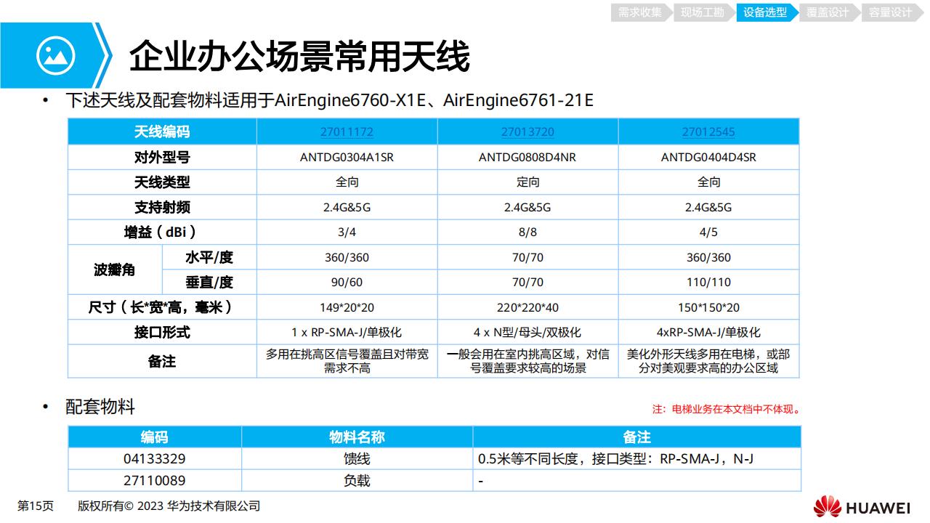
Task: Select the 天线类型 row header
Action: pos(162,182)
